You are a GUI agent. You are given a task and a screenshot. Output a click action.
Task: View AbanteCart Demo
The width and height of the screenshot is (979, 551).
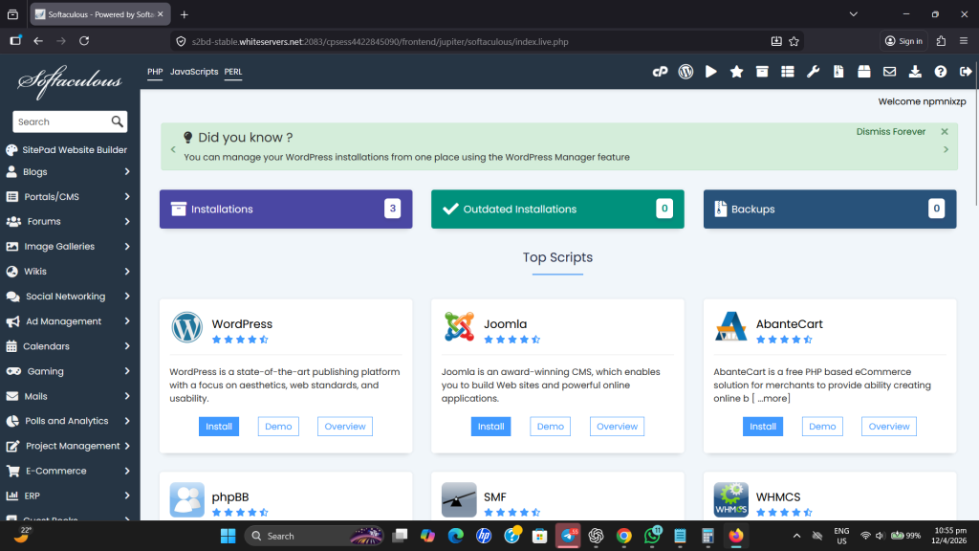tap(822, 427)
